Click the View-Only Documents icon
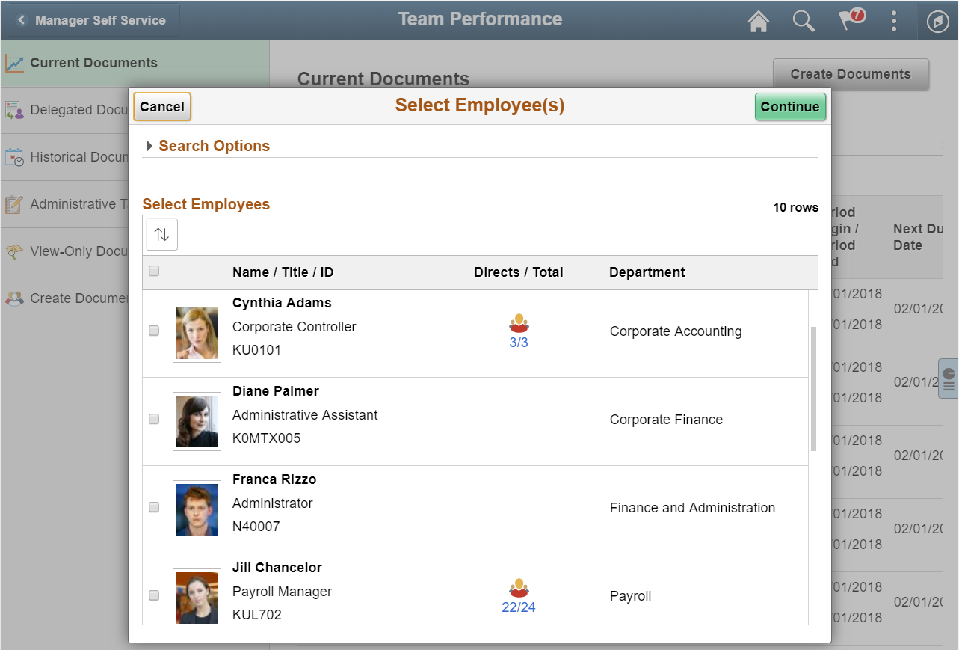The image size is (959, 650). point(14,252)
